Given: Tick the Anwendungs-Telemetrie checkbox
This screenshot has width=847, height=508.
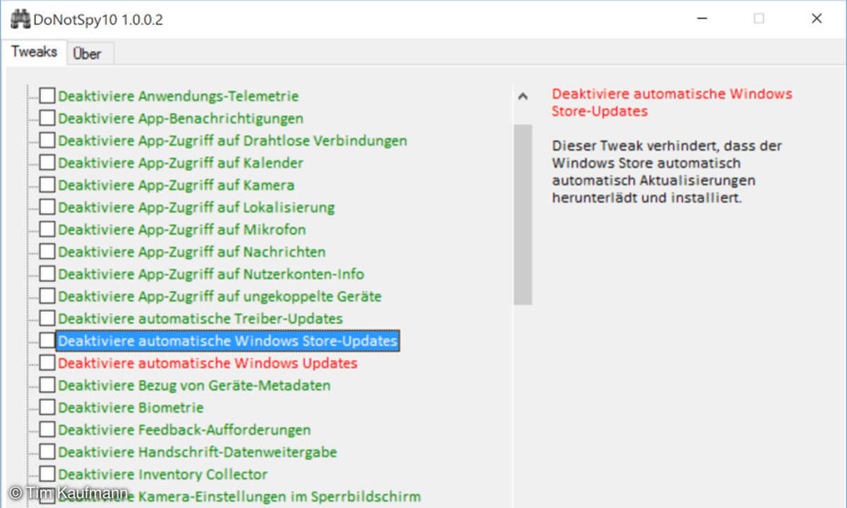Looking at the screenshot, I should [47, 96].
